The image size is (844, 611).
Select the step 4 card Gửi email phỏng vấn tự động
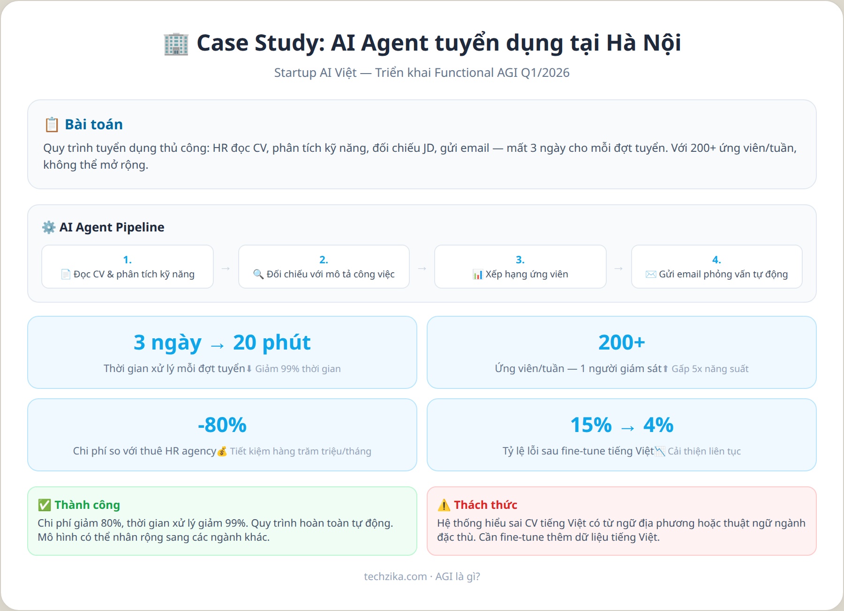(717, 267)
